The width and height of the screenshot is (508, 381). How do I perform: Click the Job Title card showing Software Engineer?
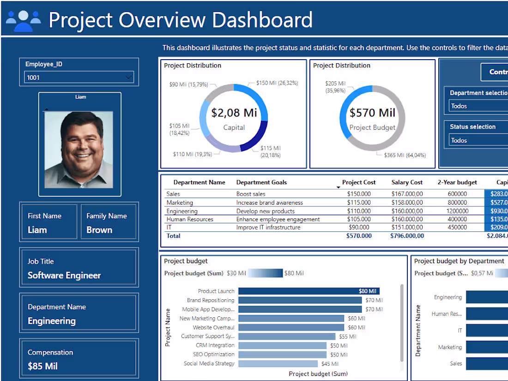tap(79, 268)
